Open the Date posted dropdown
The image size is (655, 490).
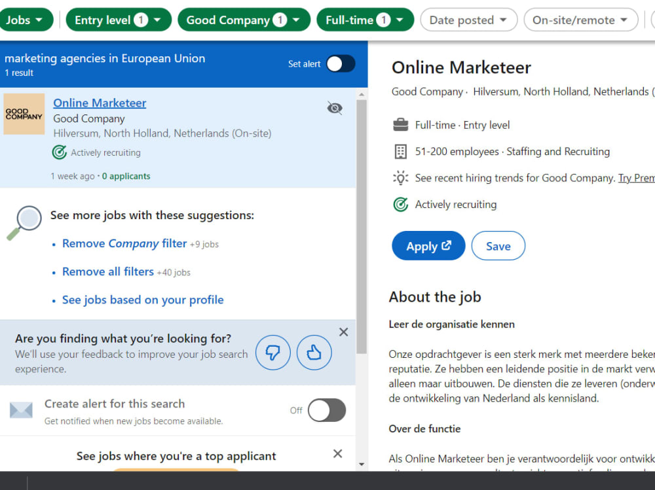point(469,20)
